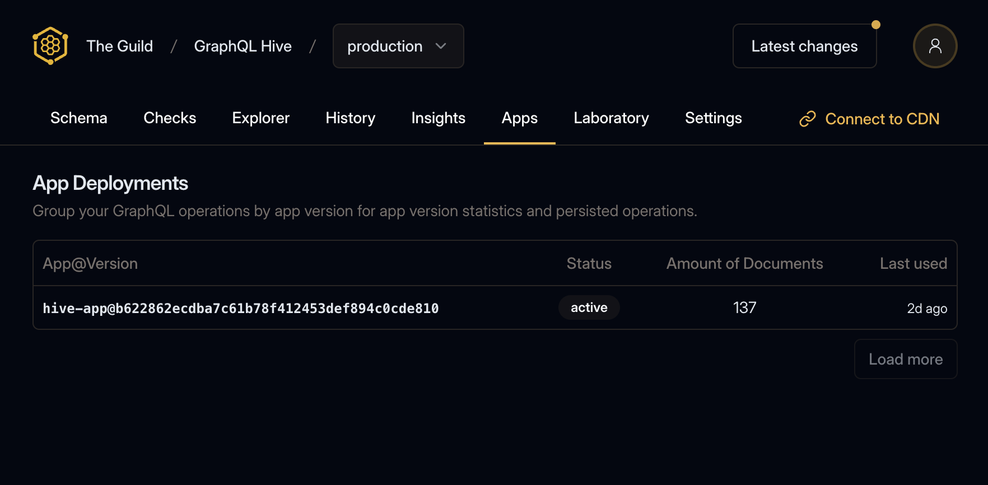Select the Apps tab
Screen dimensions: 988x485
[x=519, y=118]
